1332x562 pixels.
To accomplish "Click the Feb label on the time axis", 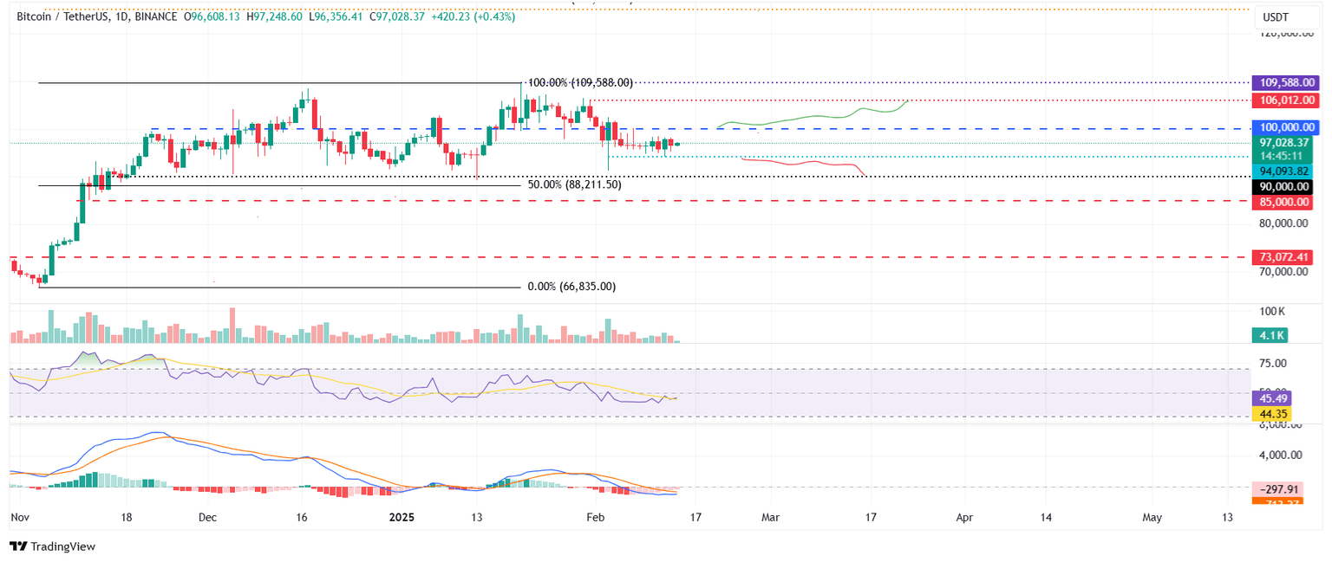I will click(595, 517).
